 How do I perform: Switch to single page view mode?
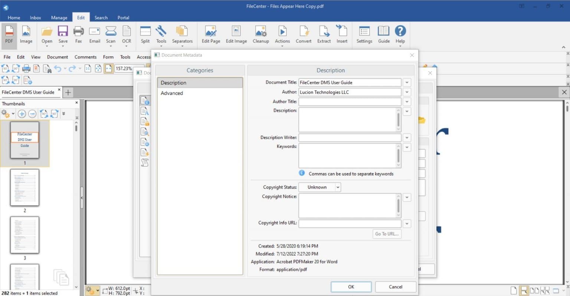[514, 290]
